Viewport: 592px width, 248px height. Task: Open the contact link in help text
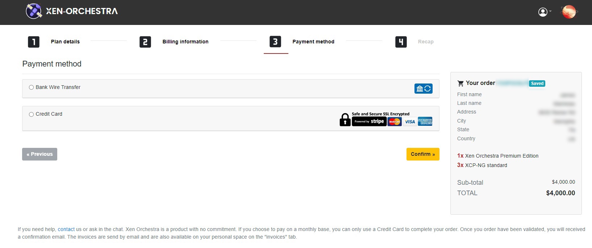point(66,229)
